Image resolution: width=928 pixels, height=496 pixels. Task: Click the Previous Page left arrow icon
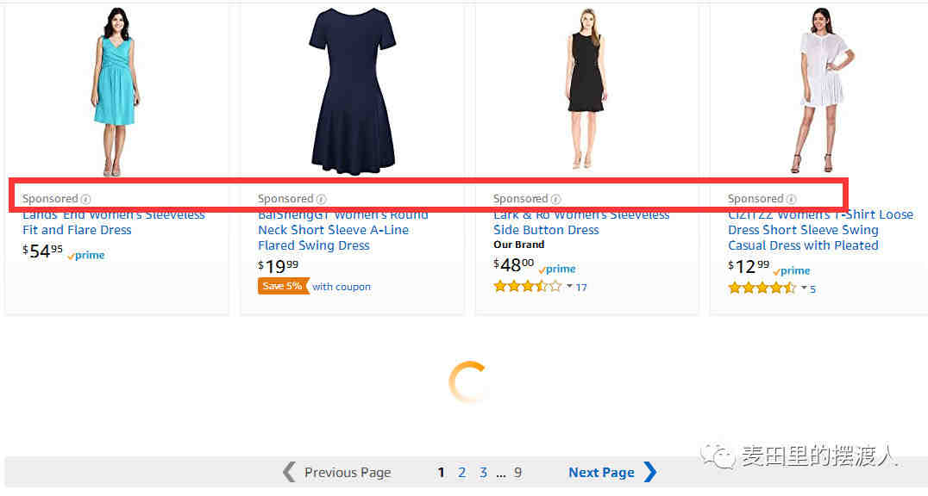click(x=289, y=472)
